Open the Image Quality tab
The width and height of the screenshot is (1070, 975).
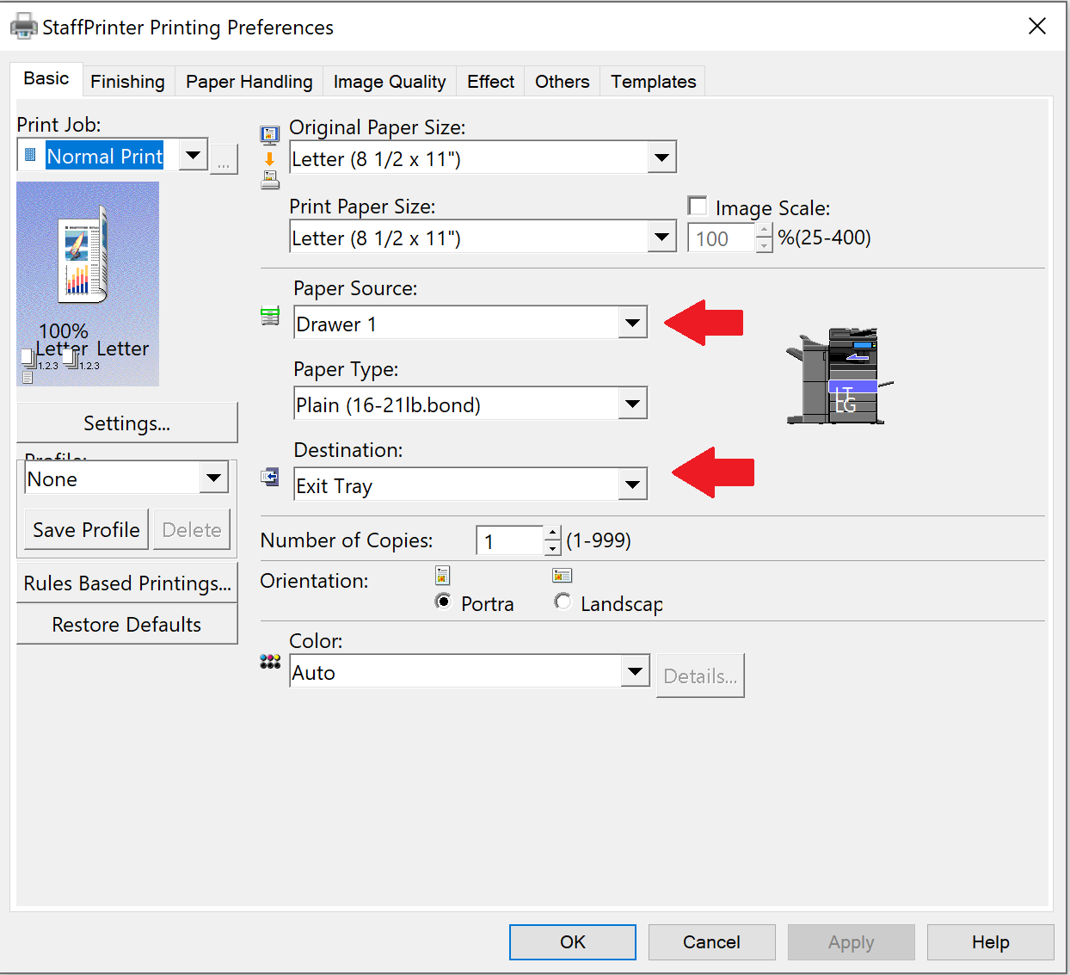390,82
